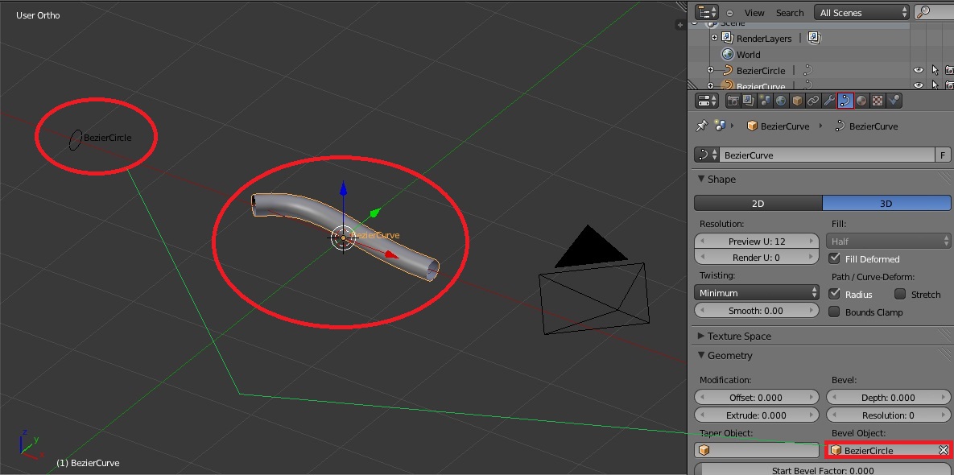Open the Material properties tab sphere icon
Image resolution: width=954 pixels, height=475 pixels.
pyautogui.click(x=861, y=101)
